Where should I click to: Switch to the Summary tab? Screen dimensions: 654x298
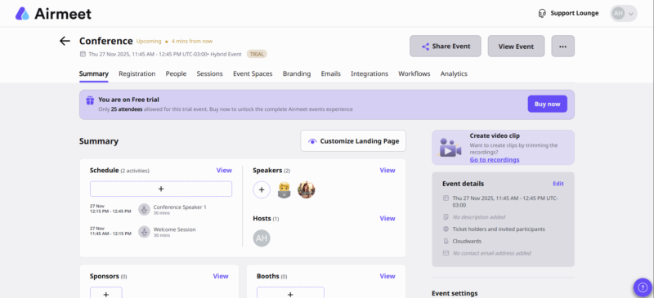[94, 73]
